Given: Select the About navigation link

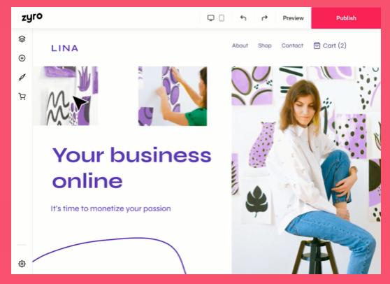Looking at the screenshot, I should tap(240, 45).
